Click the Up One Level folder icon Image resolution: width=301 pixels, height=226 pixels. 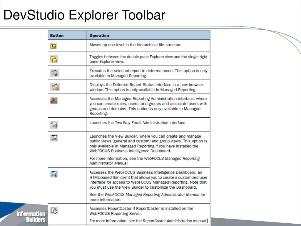(x=53, y=46)
